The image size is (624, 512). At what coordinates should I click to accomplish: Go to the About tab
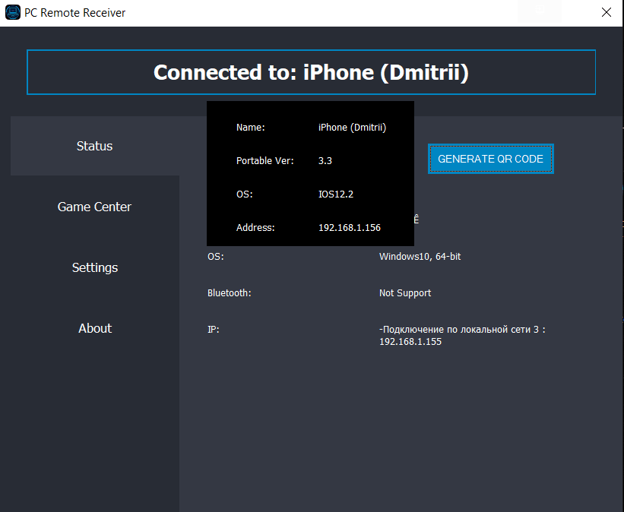[95, 328]
